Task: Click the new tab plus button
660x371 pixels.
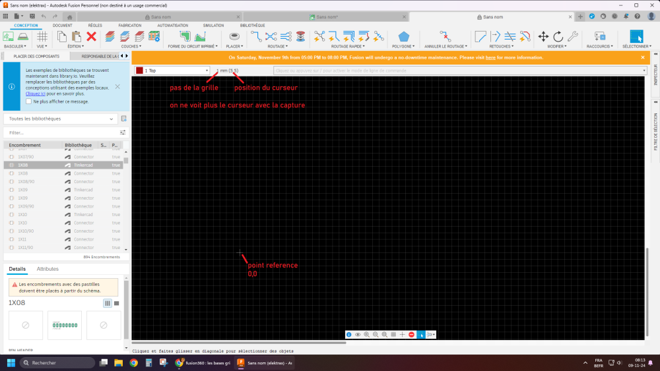Action: click(580, 17)
